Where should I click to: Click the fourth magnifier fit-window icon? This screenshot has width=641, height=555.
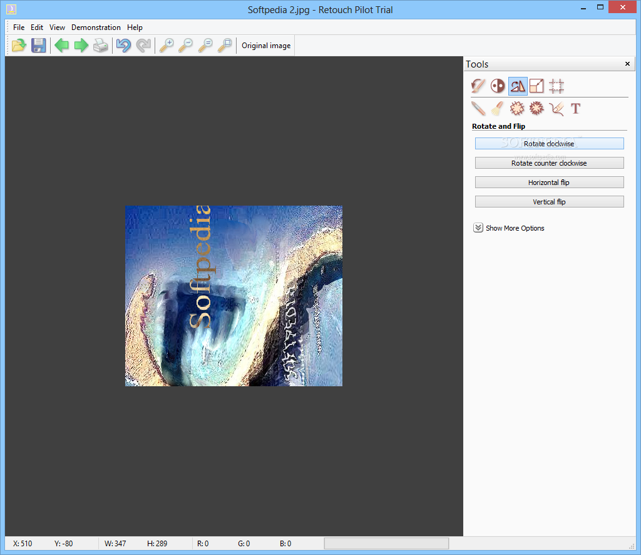[225, 45]
